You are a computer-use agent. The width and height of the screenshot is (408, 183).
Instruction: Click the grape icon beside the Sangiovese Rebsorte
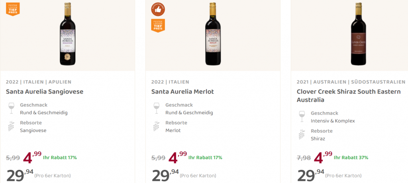coord(11,127)
